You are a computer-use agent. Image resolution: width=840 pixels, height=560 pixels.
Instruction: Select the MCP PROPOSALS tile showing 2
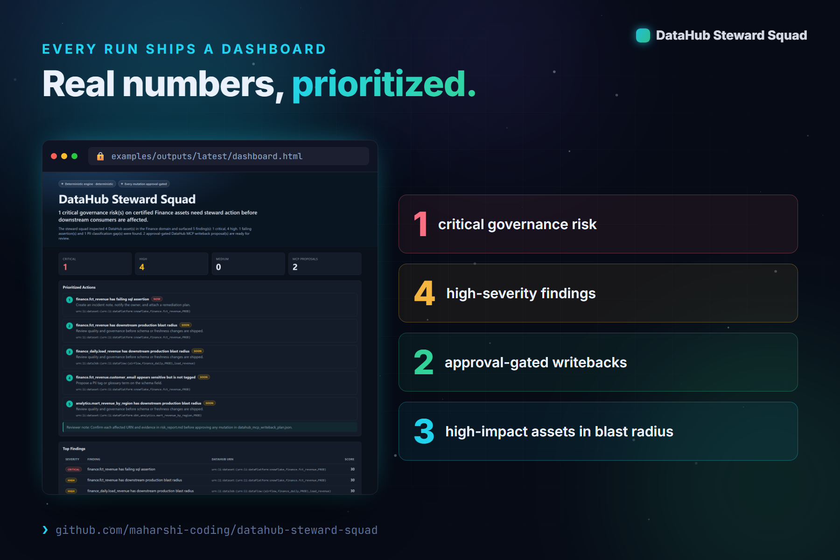click(x=325, y=264)
